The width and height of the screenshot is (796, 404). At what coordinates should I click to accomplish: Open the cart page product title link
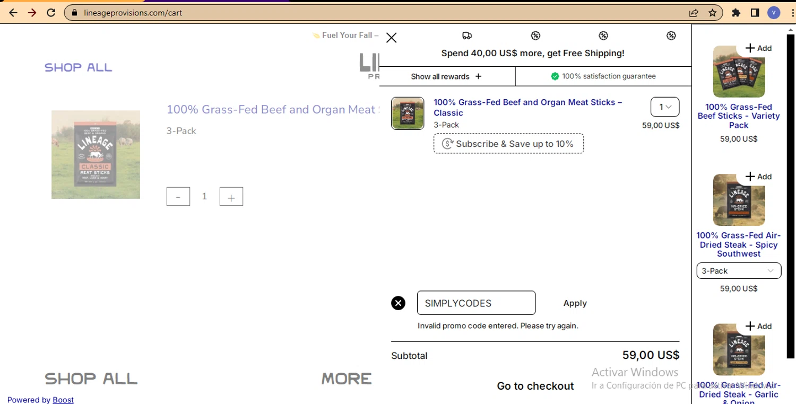[x=273, y=110]
